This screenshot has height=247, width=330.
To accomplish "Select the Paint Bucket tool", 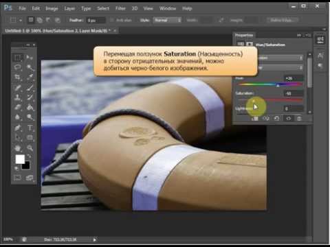I will [x=30, y=107].
